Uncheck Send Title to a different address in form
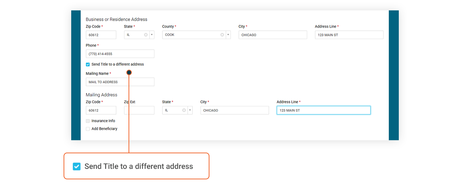470x182 pixels. coord(88,64)
